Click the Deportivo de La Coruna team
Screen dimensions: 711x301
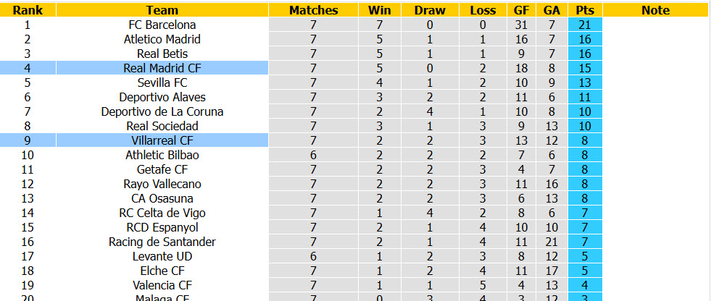click(x=162, y=111)
